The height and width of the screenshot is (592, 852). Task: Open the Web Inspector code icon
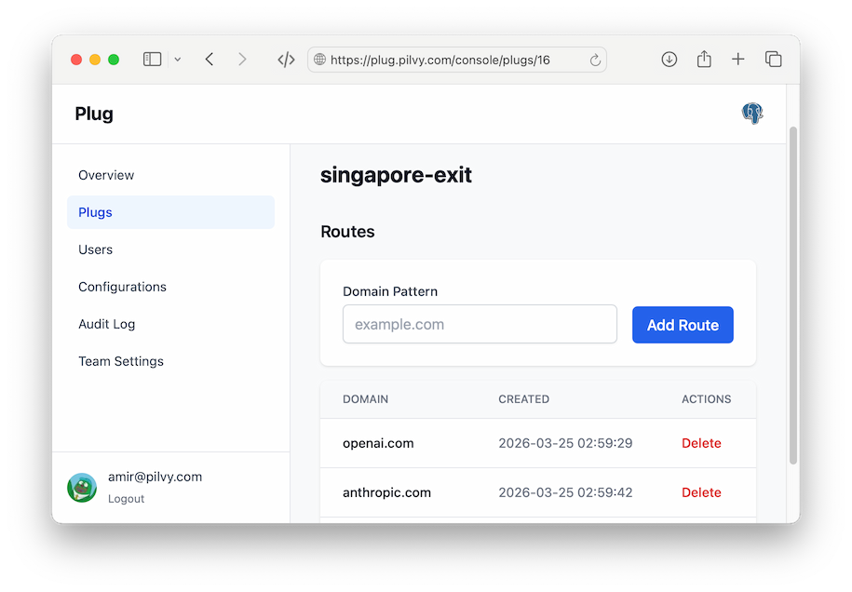285,59
